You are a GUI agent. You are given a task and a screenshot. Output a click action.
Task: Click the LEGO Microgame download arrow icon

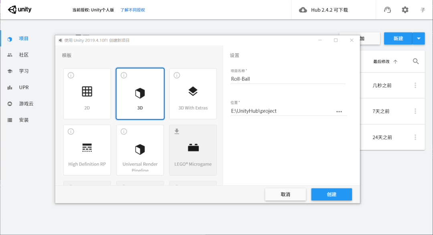(x=177, y=132)
